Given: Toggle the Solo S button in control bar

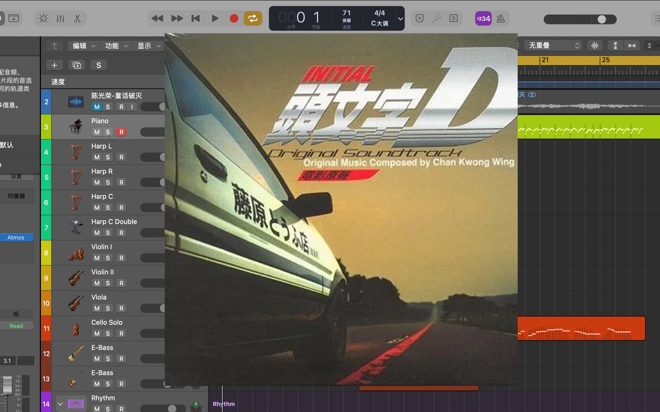Looking at the screenshot, I should coord(454,19).
